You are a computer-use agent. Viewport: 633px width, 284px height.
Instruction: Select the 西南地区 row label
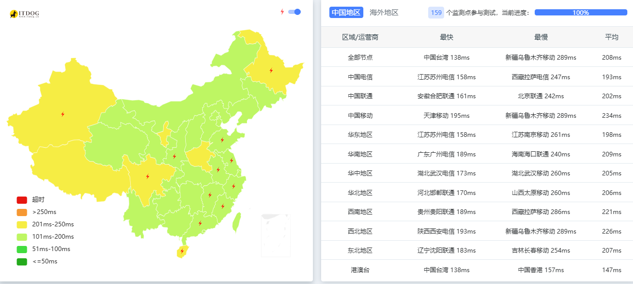360,212
